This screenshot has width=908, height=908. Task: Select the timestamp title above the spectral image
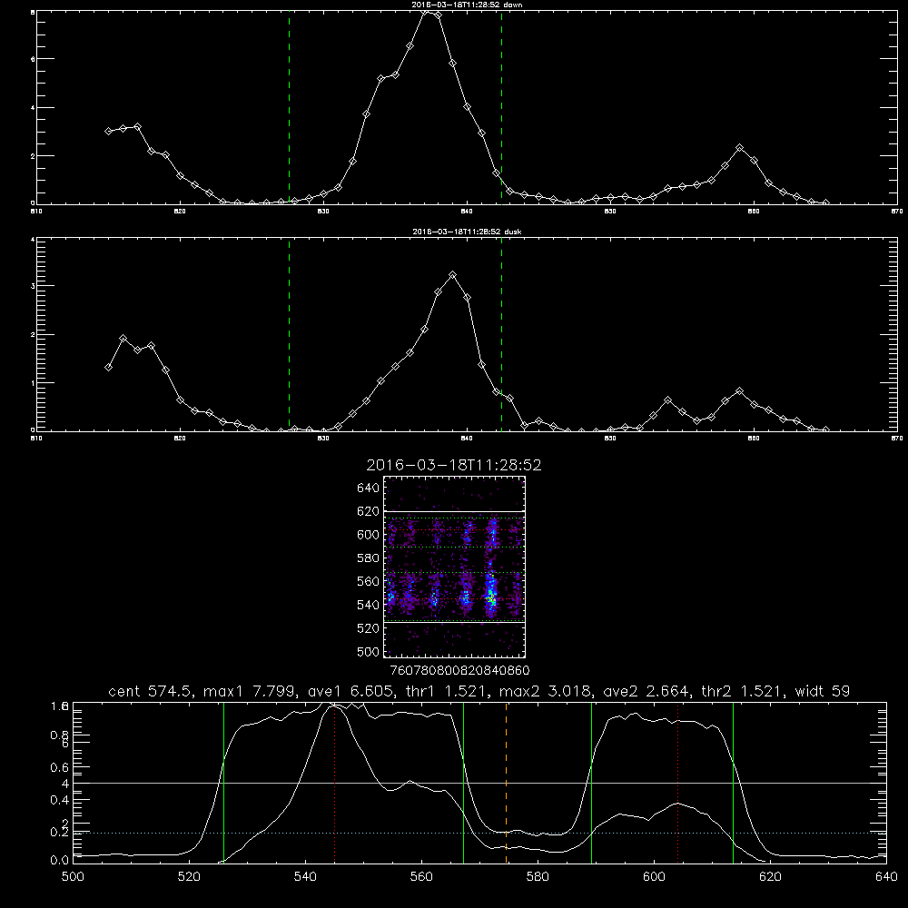tap(454, 465)
